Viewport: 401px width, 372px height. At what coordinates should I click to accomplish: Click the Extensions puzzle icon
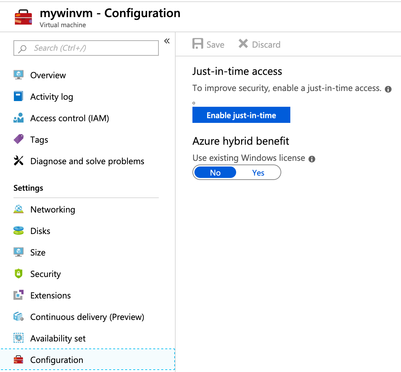[x=19, y=295]
